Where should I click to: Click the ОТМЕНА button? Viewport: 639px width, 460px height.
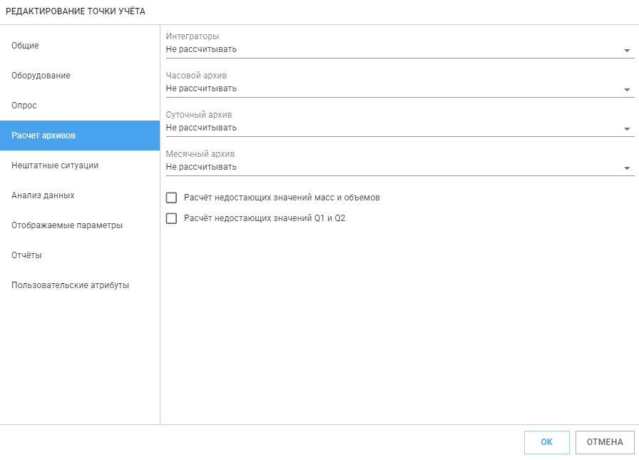pos(605,442)
